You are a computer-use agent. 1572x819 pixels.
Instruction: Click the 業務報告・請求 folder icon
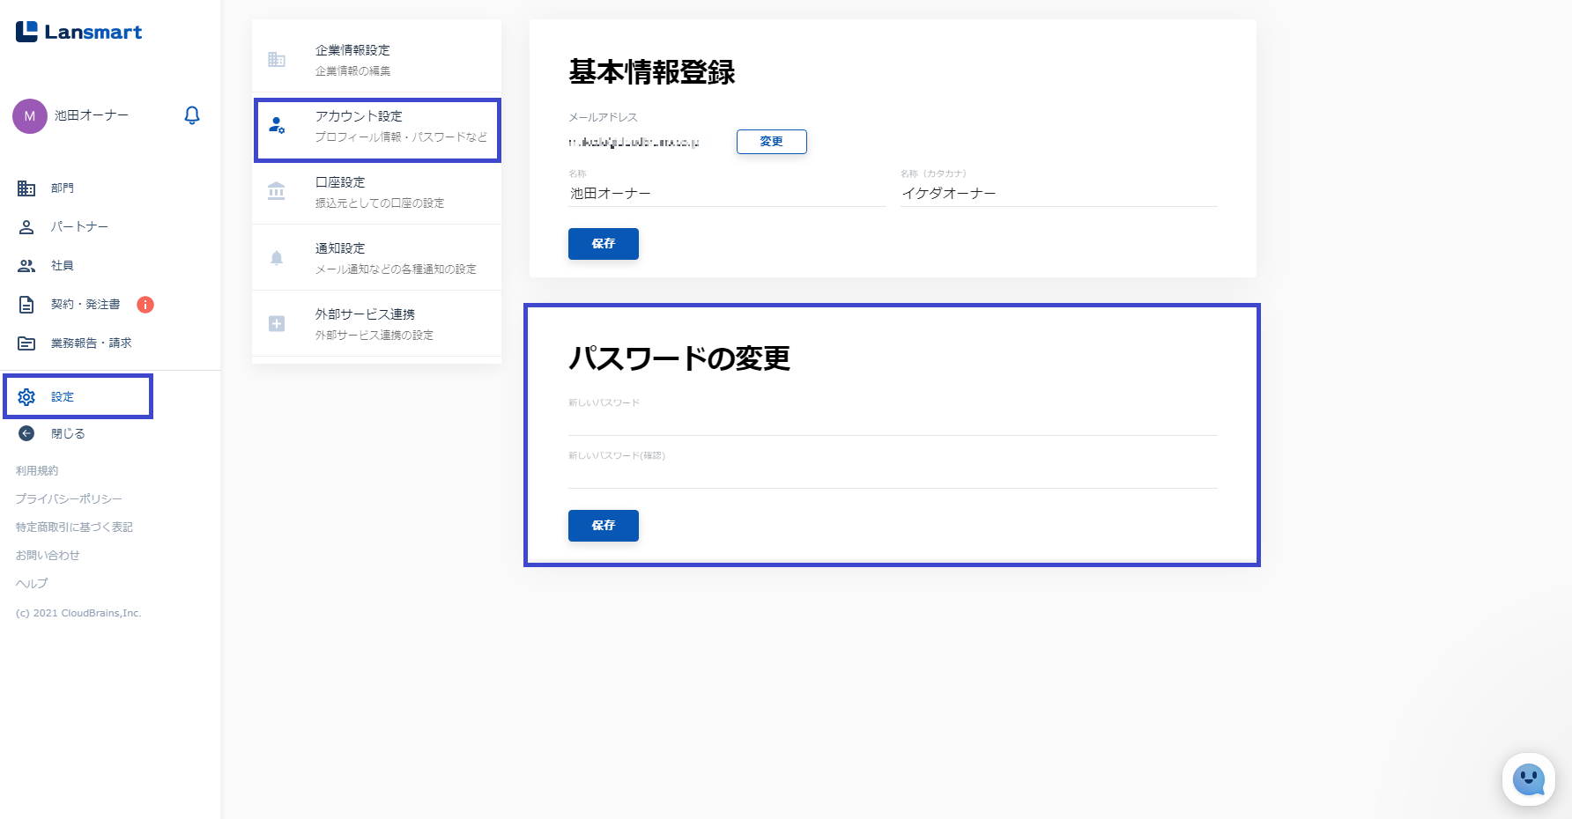pyautogui.click(x=26, y=343)
